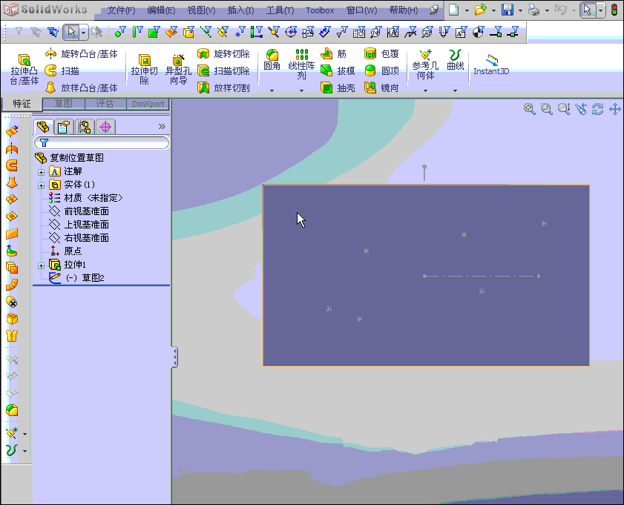624x505 pixels.
Task: Click the 线性阵列 pattern tool
Action: (301, 64)
